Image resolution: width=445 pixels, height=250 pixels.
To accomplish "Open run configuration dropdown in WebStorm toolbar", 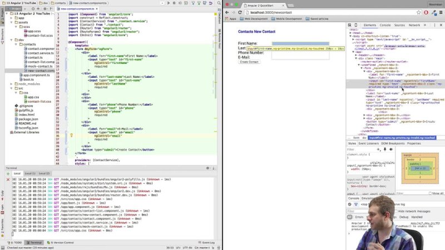I will click(x=162, y=3).
